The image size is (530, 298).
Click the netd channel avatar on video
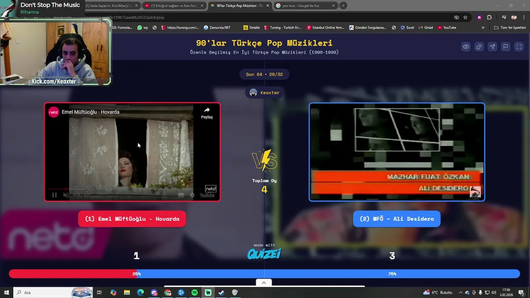tap(54, 112)
